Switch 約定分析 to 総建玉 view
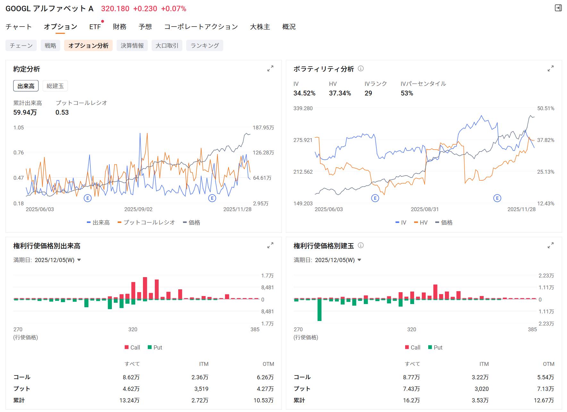The height and width of the screenshot is (412, 567). [55, 86]
